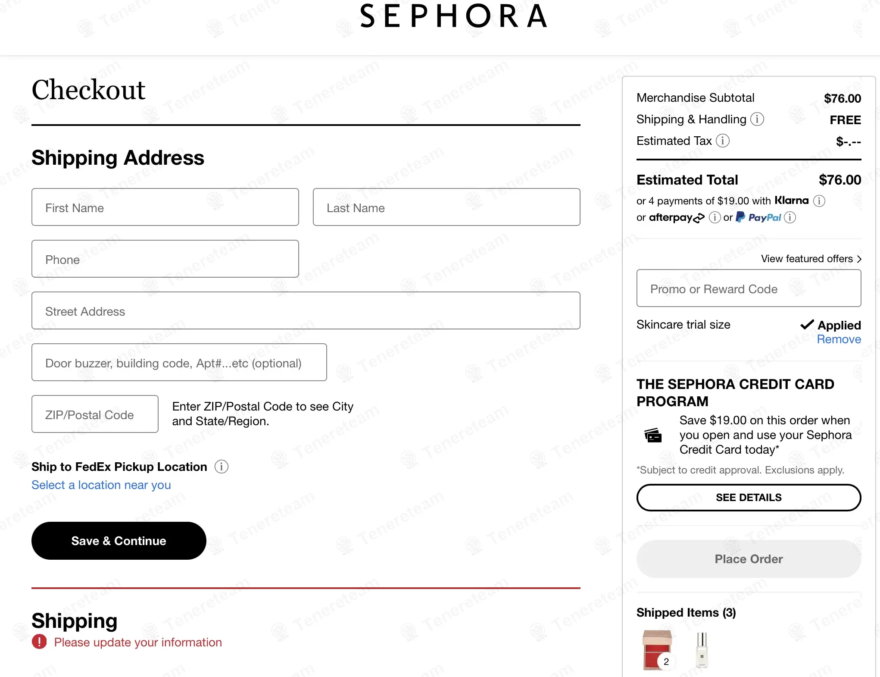
Task: Click the PayPal info icon
Action: 790,217
